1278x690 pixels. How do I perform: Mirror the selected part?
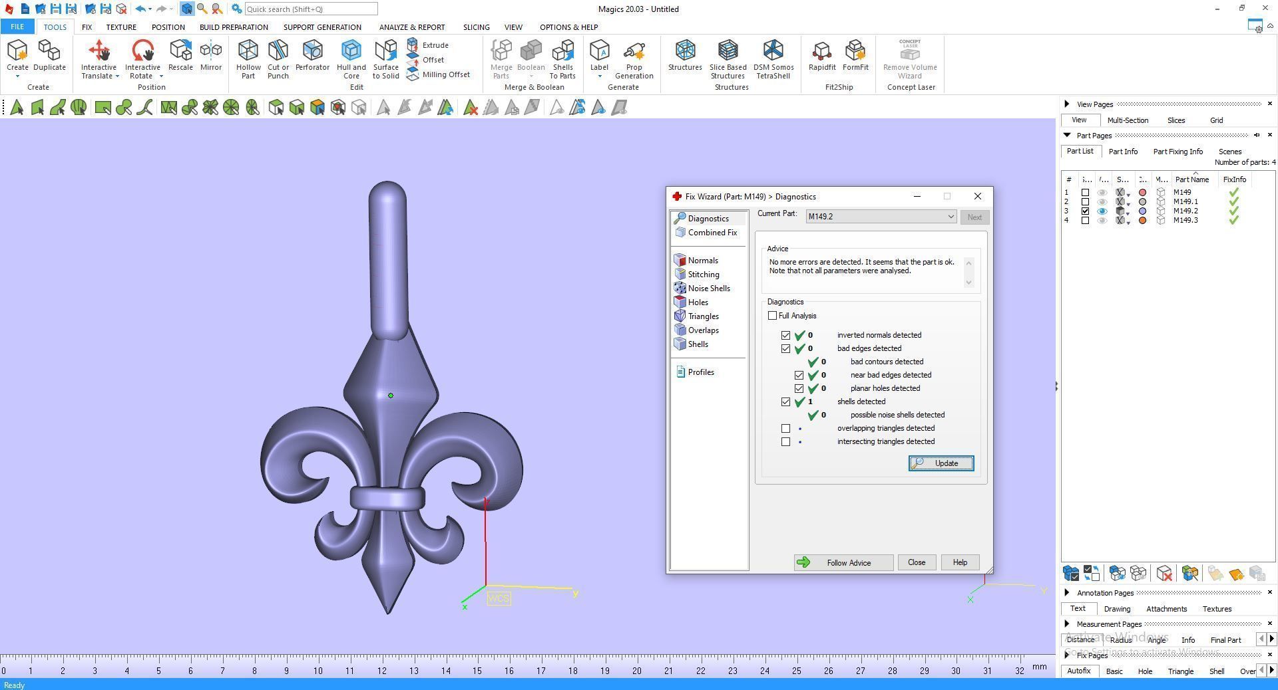click(211, 55)
